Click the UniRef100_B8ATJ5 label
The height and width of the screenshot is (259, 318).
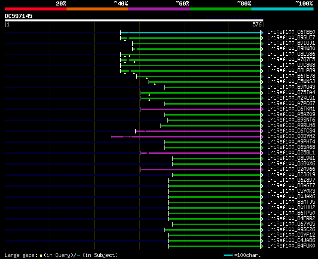(x=291, y=202)
